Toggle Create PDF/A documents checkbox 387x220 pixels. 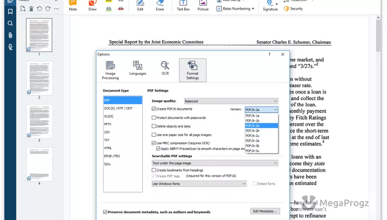tap(154, 109)
